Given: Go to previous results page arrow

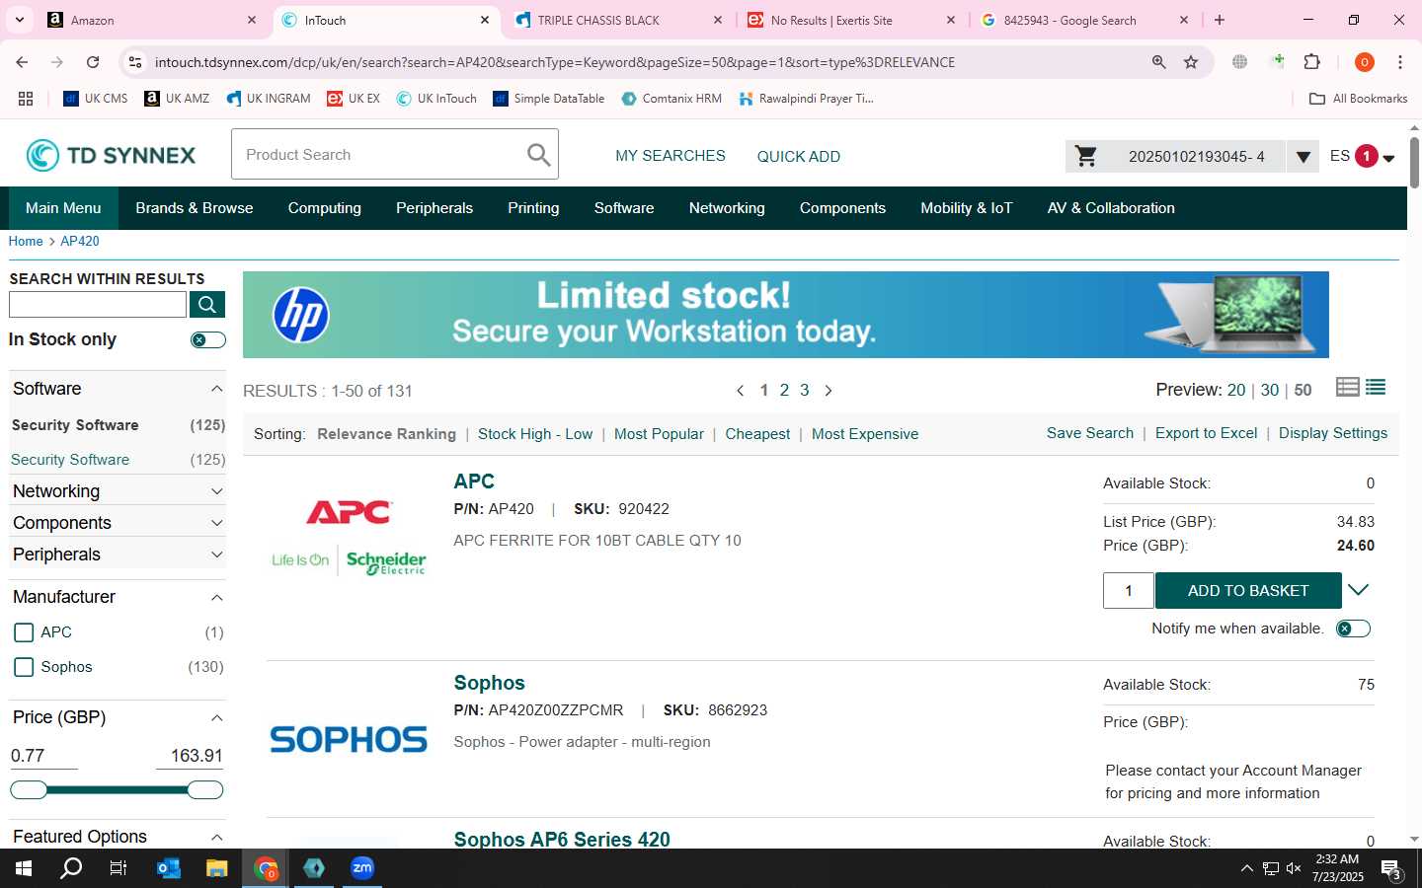Looking at the screenshot, I should tap(741, 391).
